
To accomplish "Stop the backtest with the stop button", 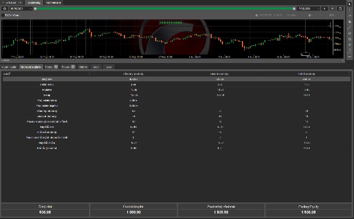I will (x=332, y=9).
